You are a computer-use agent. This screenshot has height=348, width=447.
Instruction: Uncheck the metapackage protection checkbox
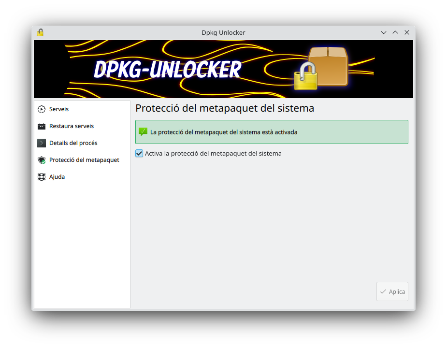139,153
